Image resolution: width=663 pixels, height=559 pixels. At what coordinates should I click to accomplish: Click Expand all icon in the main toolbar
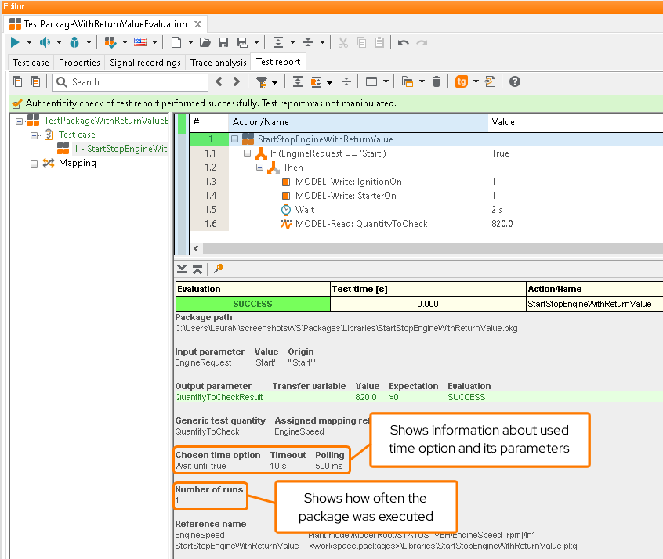tap(277, 42)
